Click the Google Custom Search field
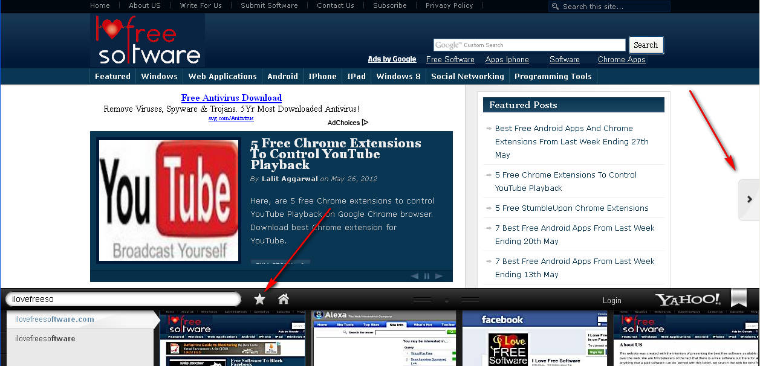Screen dimensions: 760x366 [x=530, y=45]
